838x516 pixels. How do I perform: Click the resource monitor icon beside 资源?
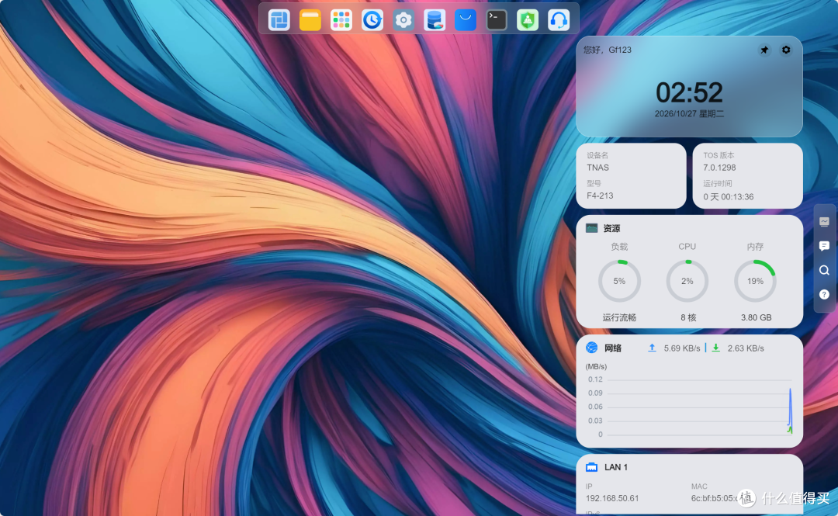click(591, 228)
